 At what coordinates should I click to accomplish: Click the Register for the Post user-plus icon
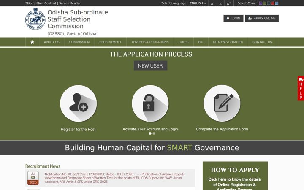tap(79, 103)
